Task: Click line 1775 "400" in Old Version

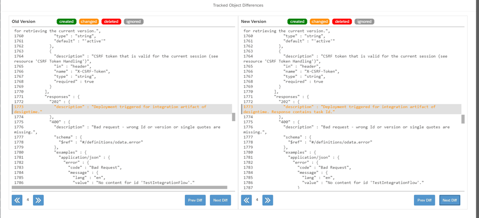Action: click(x=60, y=122)
